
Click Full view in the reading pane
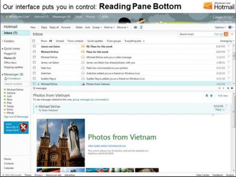223,96
